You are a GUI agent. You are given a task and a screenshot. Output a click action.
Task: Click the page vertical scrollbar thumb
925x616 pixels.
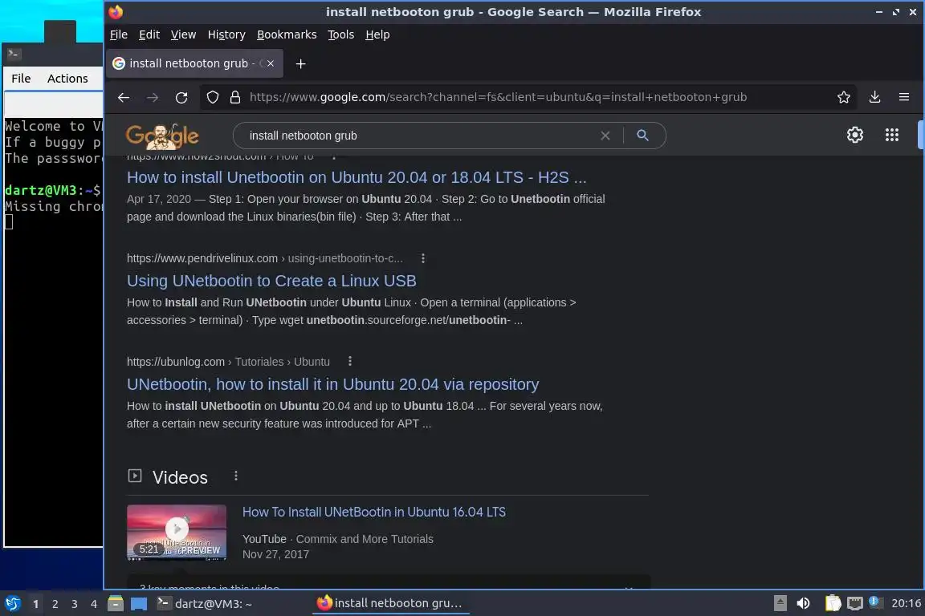pos(921,135)
